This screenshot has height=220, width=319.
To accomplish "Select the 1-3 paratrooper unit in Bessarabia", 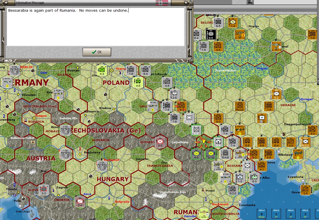I will pos(240,178).
